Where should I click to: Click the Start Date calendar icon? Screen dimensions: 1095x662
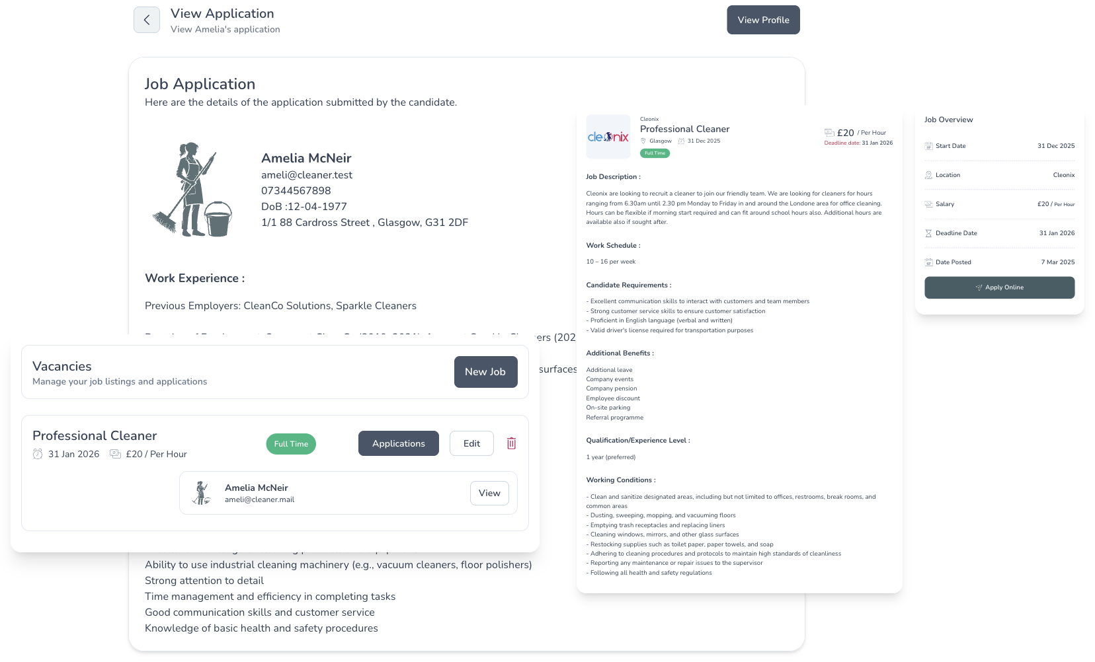928,146
